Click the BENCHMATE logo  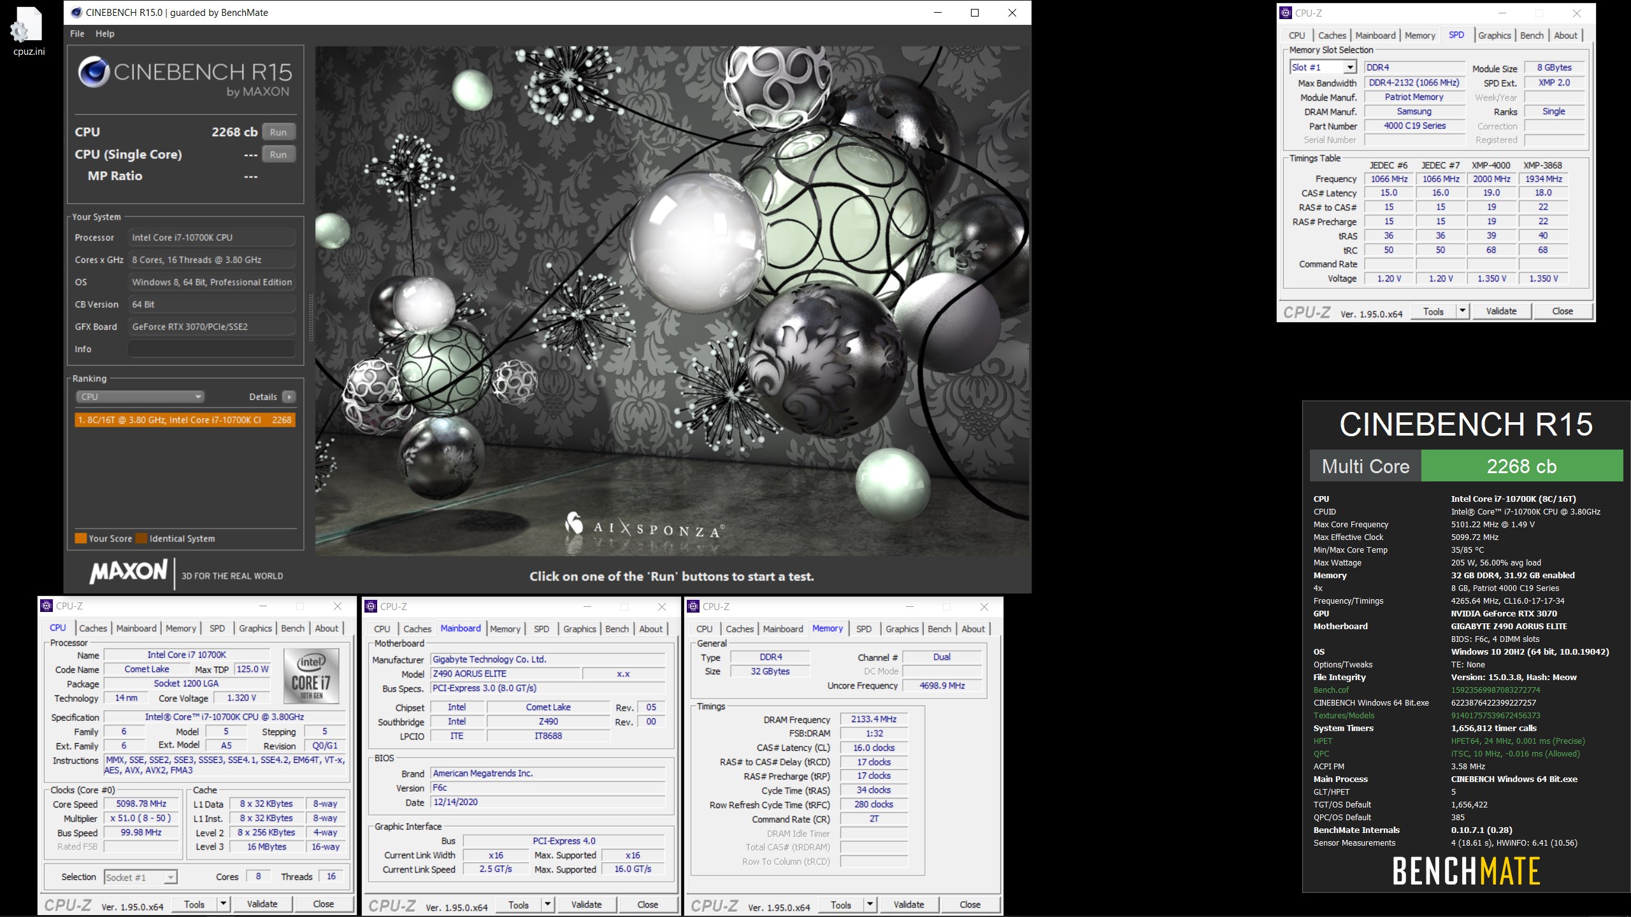pyautogui.click(x=1466, y=871)
